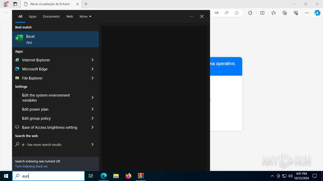
Task: Add this page to favorites star
Action: pyautogui.click(x=237, y=13)
